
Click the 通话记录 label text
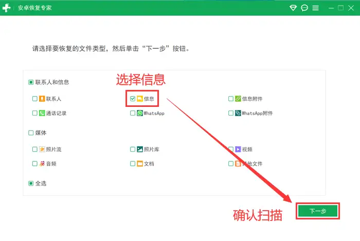56,113
